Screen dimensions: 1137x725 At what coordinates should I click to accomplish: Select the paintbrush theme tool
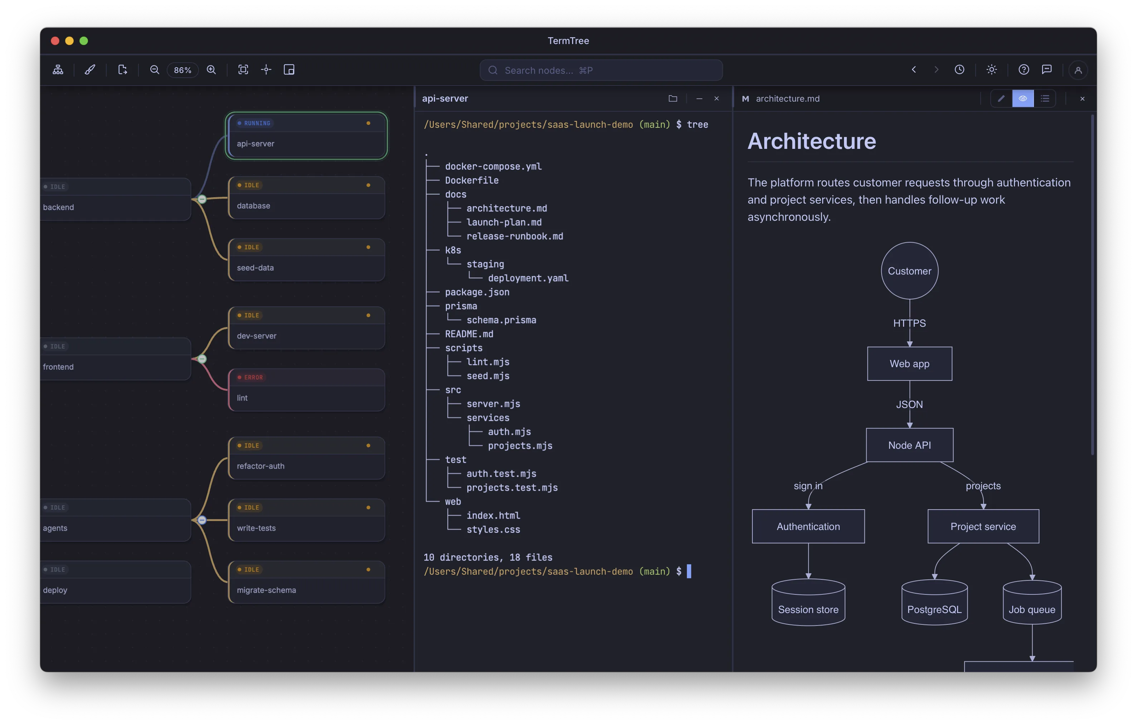tap(90, 70)
